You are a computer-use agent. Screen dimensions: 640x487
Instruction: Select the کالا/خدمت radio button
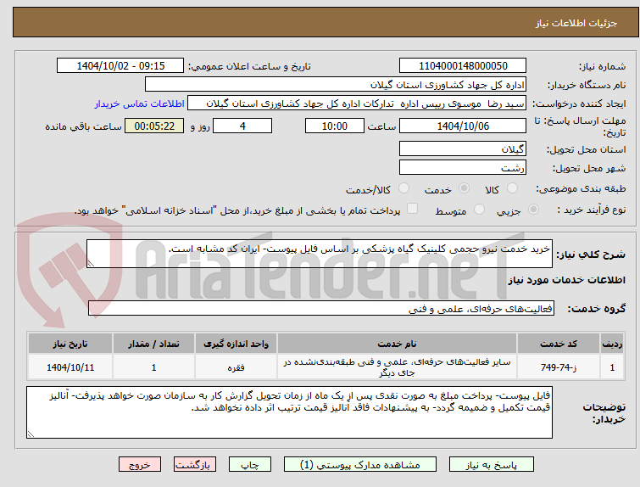click(403, 188)
